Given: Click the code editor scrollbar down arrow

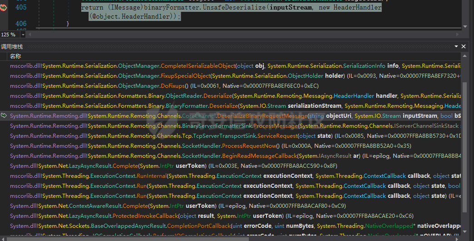Looking at the screenshot, I should tap(465, 26).
